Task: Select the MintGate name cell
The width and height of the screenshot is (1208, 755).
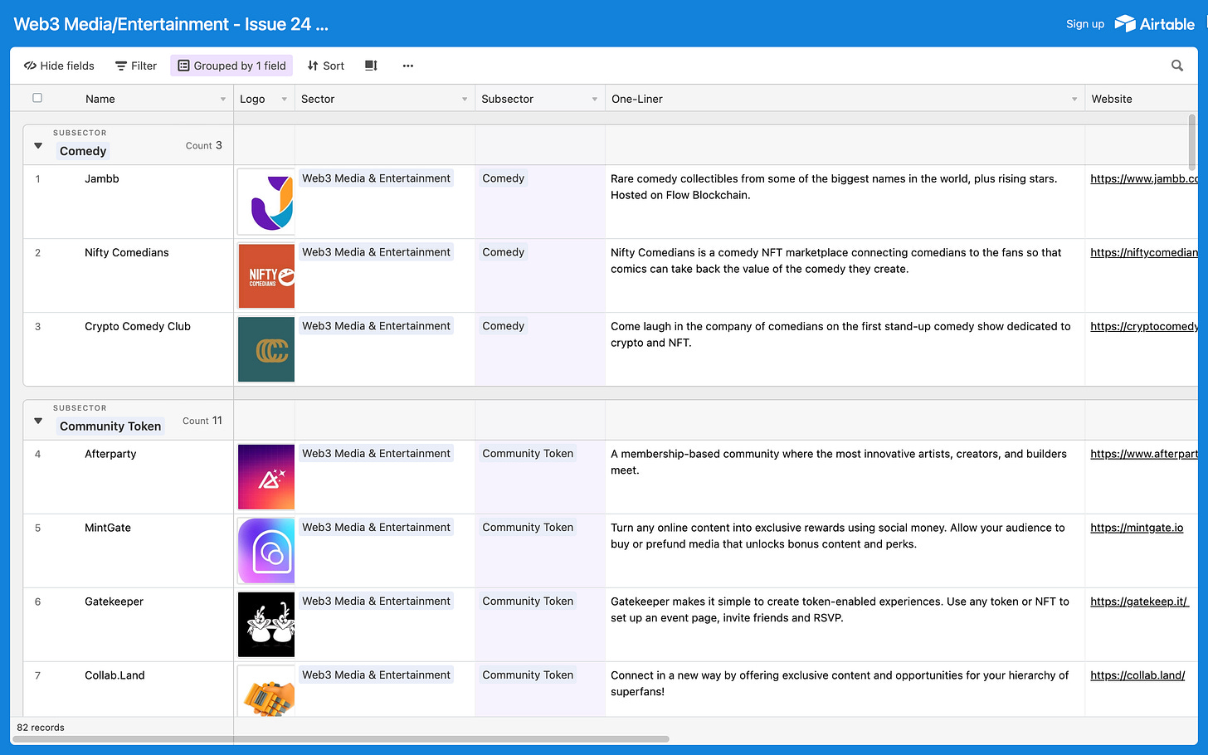Action: [129, 551]
